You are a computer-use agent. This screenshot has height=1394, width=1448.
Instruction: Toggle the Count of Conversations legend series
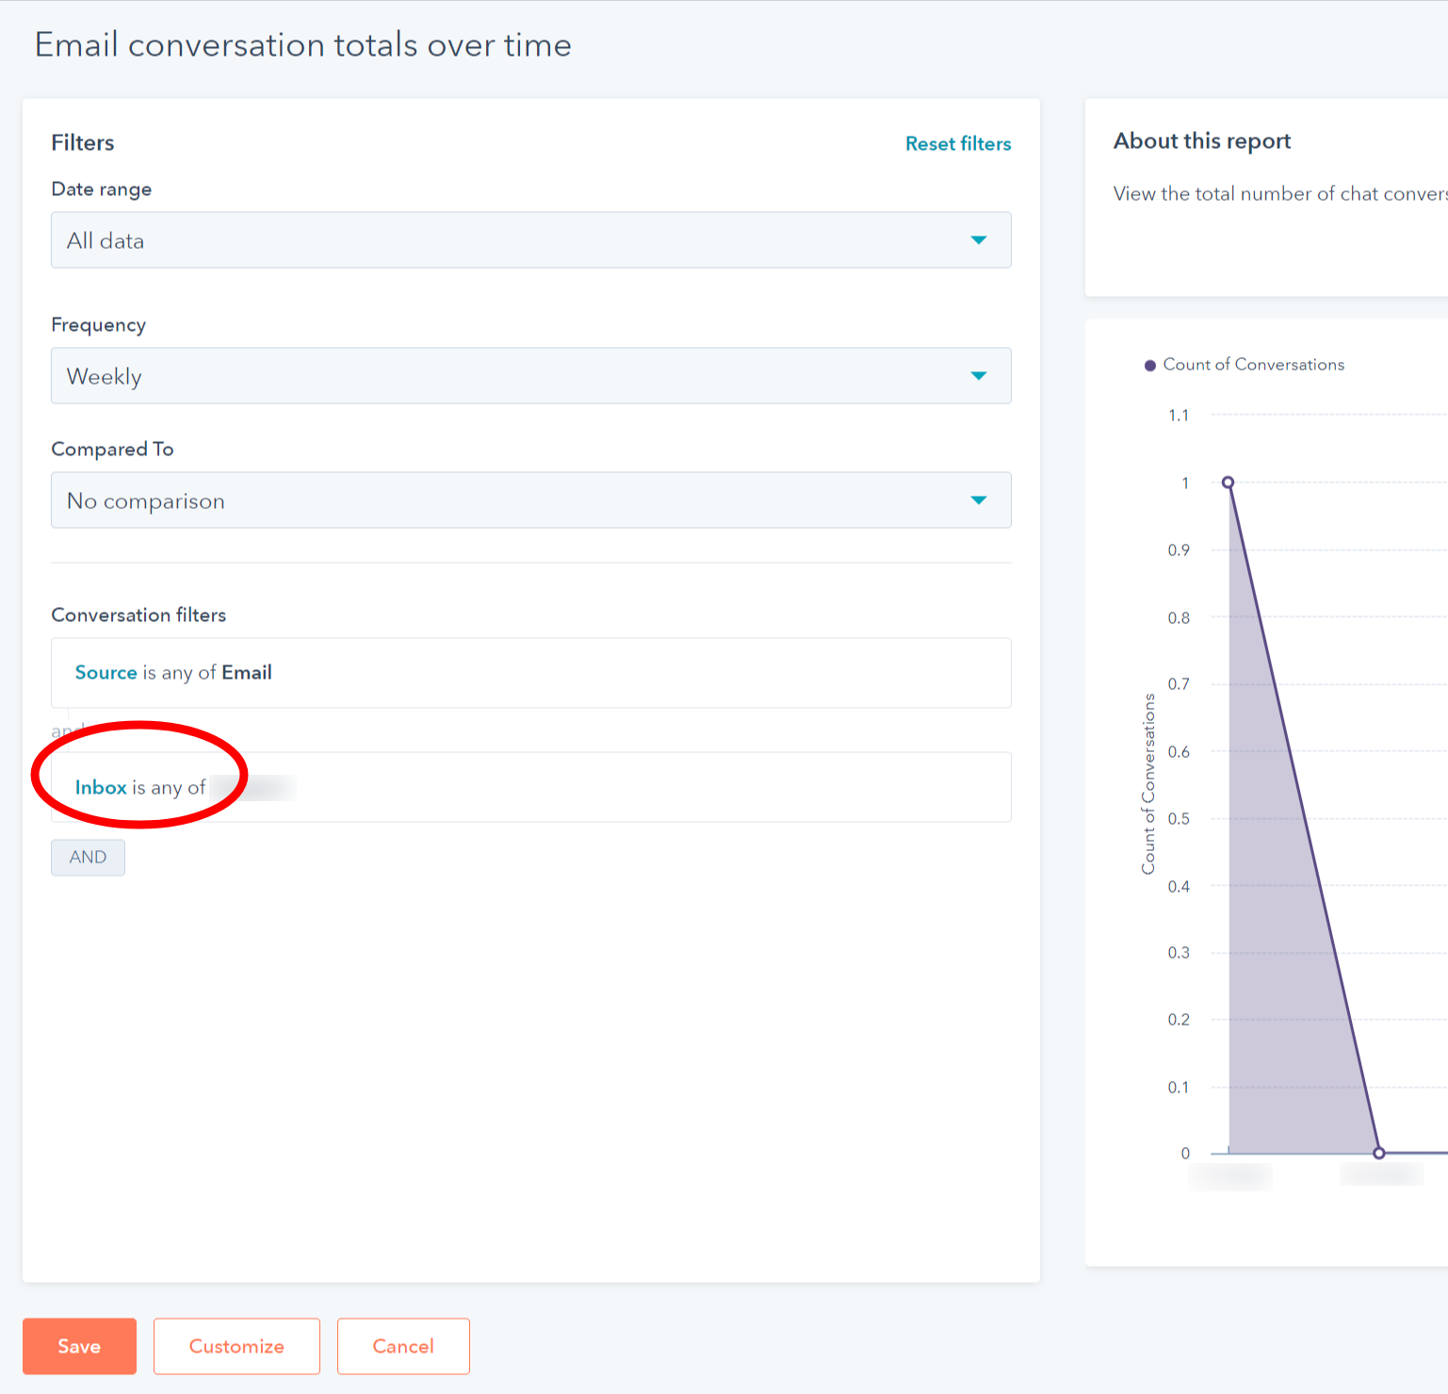pyautogui.click(x=1253, y=365)
